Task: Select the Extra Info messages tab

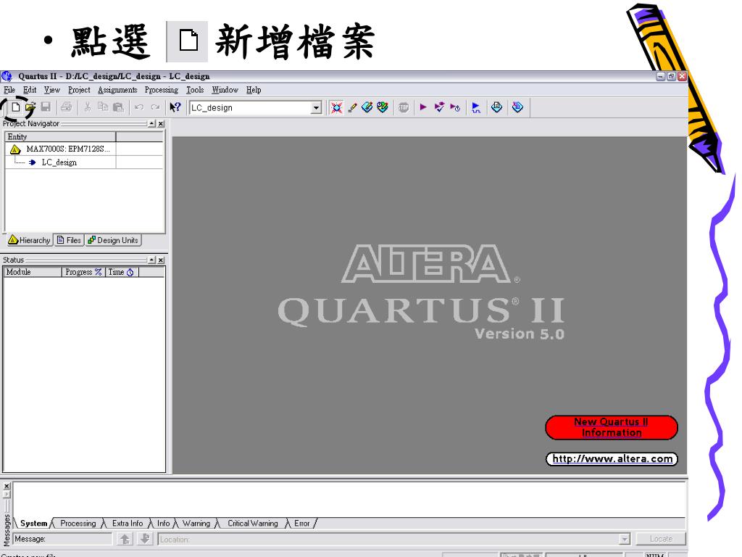Action: click(128, 524)
